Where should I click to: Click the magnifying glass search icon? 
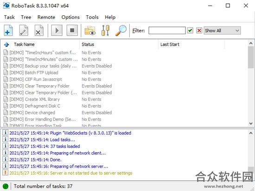[121, 31]
